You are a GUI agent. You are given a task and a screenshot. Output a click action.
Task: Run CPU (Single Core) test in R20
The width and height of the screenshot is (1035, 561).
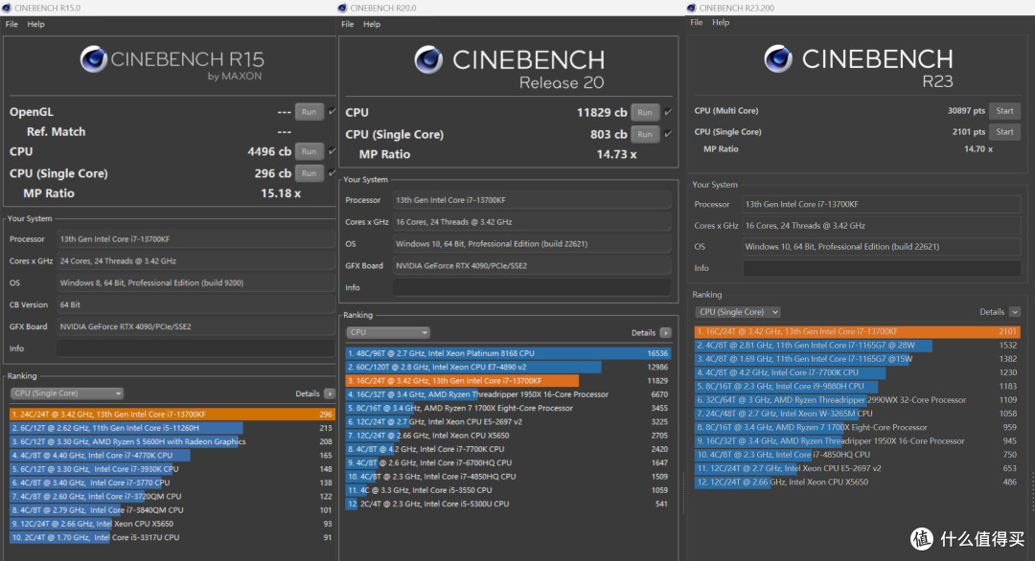645,134
